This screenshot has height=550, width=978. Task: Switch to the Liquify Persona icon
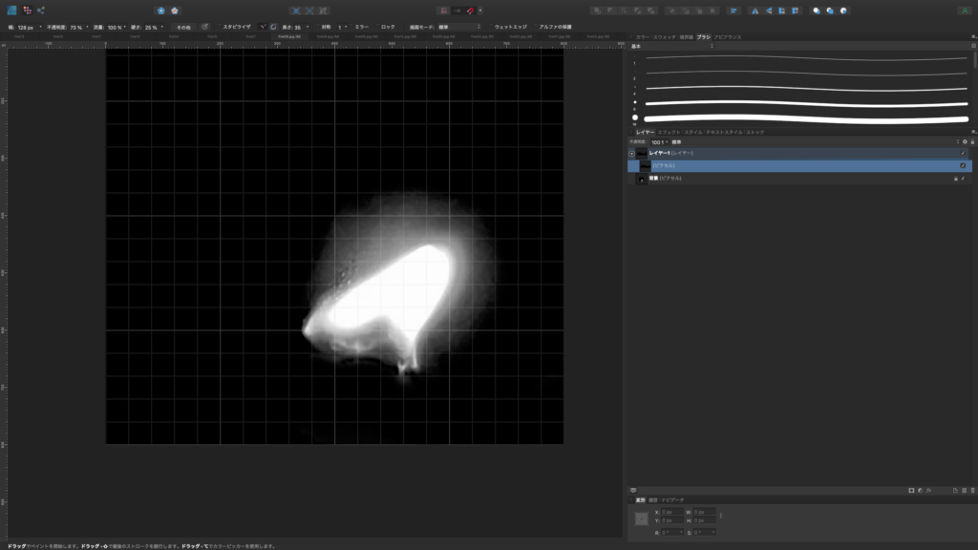pyautogui.click(x=27, y=10)
